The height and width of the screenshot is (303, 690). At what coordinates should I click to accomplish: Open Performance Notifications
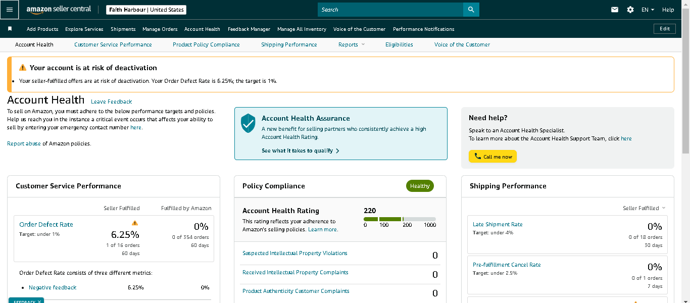pos(424,29)
